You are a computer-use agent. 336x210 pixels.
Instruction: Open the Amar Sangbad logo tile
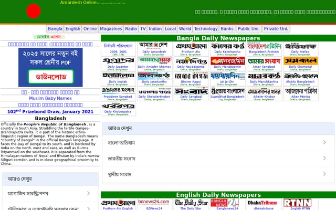pos(264,61)
